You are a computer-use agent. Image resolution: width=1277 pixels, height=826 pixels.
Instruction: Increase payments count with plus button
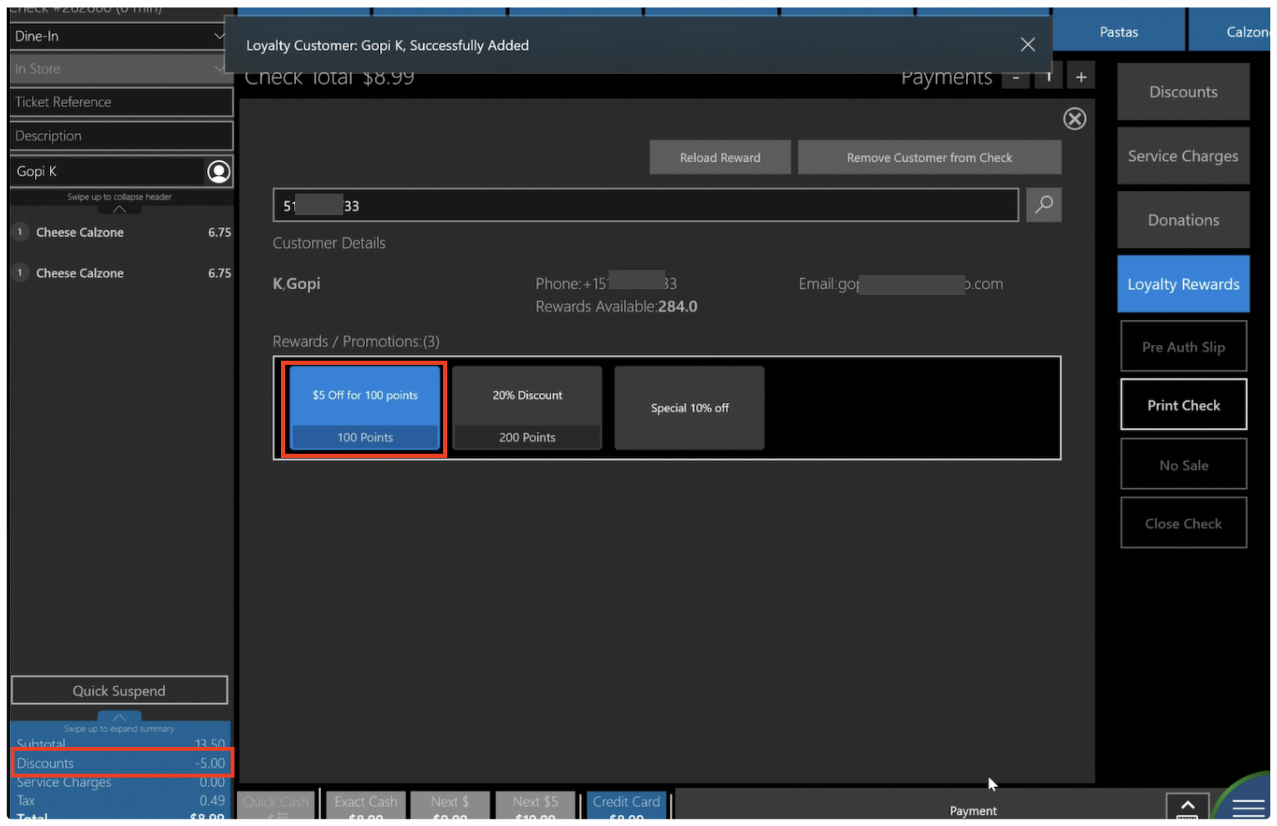pyautogui.click(x=1081, y=77)
